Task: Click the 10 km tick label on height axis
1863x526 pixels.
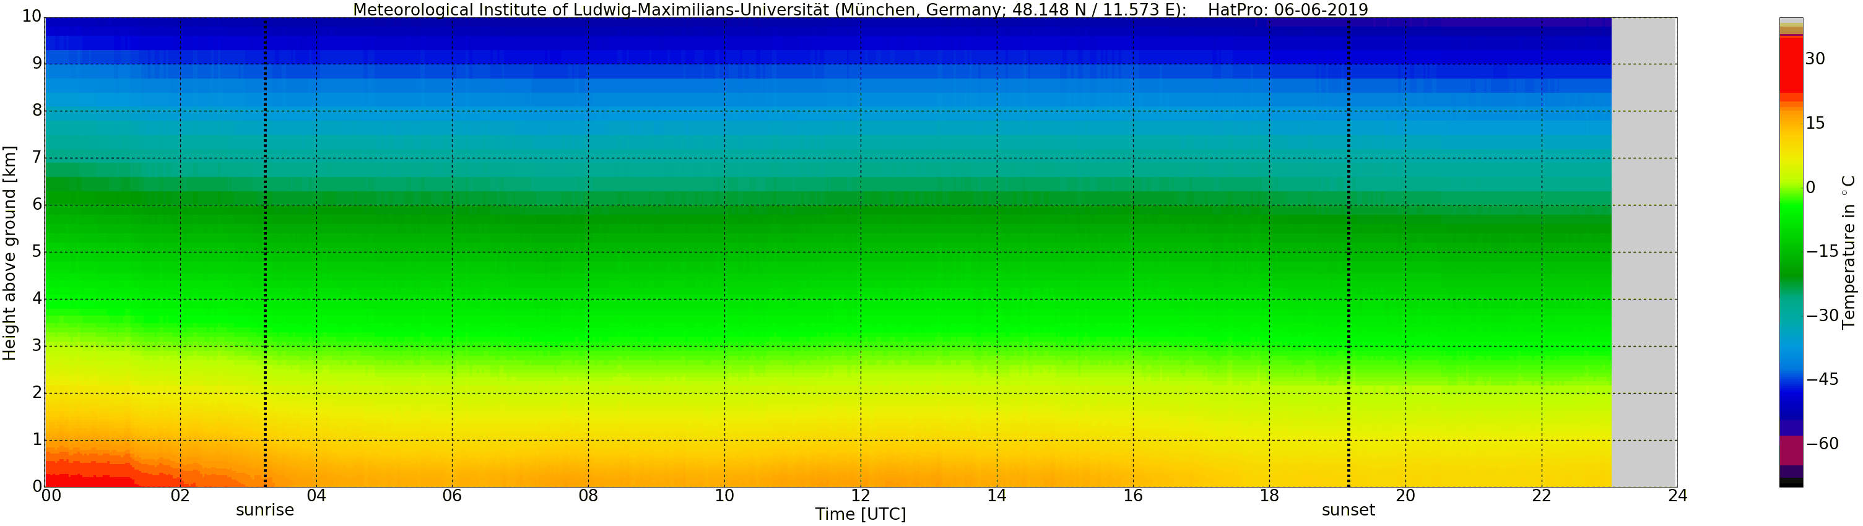Action: click(x=31, y=16)
